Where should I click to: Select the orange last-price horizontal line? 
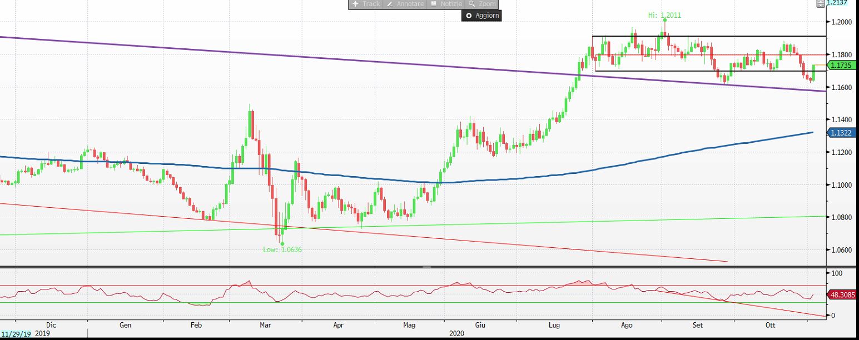[x=820, y=66]
